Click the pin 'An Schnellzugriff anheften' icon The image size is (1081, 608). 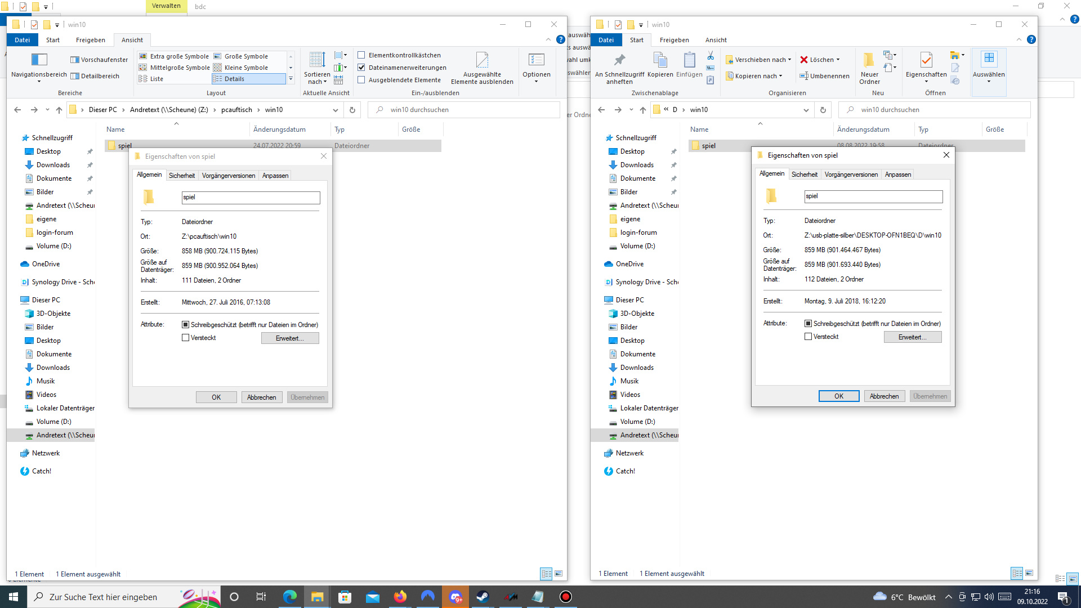(619, 60)
